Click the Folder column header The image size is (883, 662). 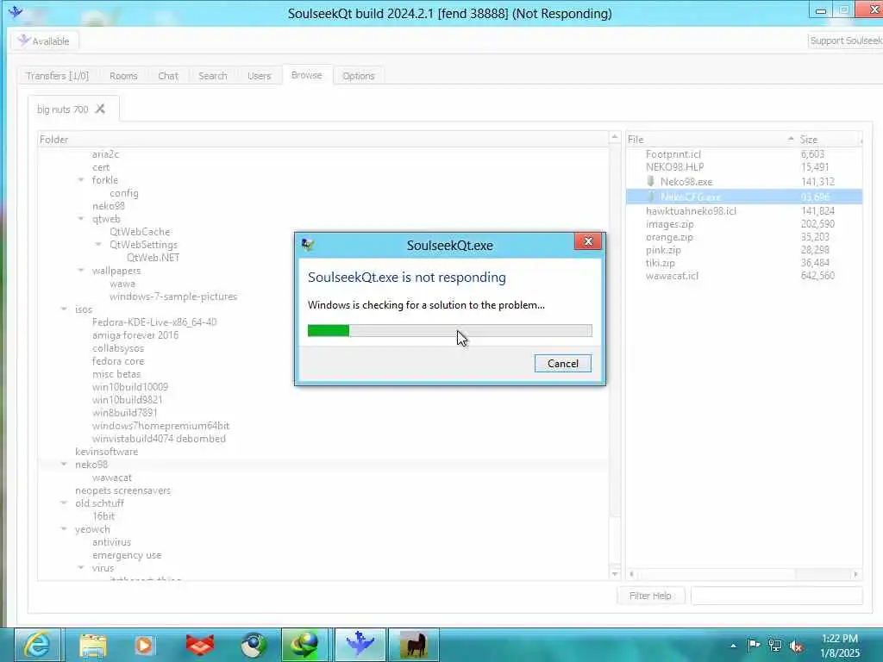tap(323, 139)
